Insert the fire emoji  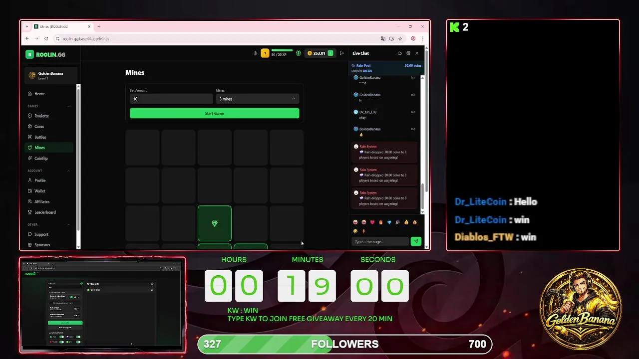(x=380, y=222)
